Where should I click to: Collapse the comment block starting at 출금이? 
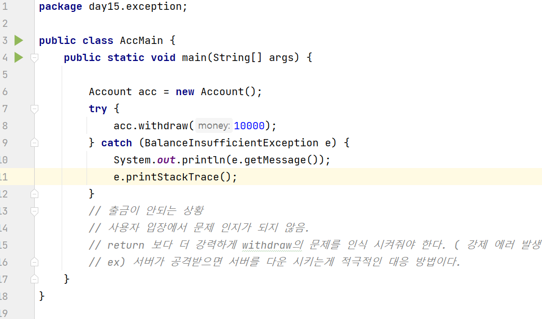click(x=34, y=211)
